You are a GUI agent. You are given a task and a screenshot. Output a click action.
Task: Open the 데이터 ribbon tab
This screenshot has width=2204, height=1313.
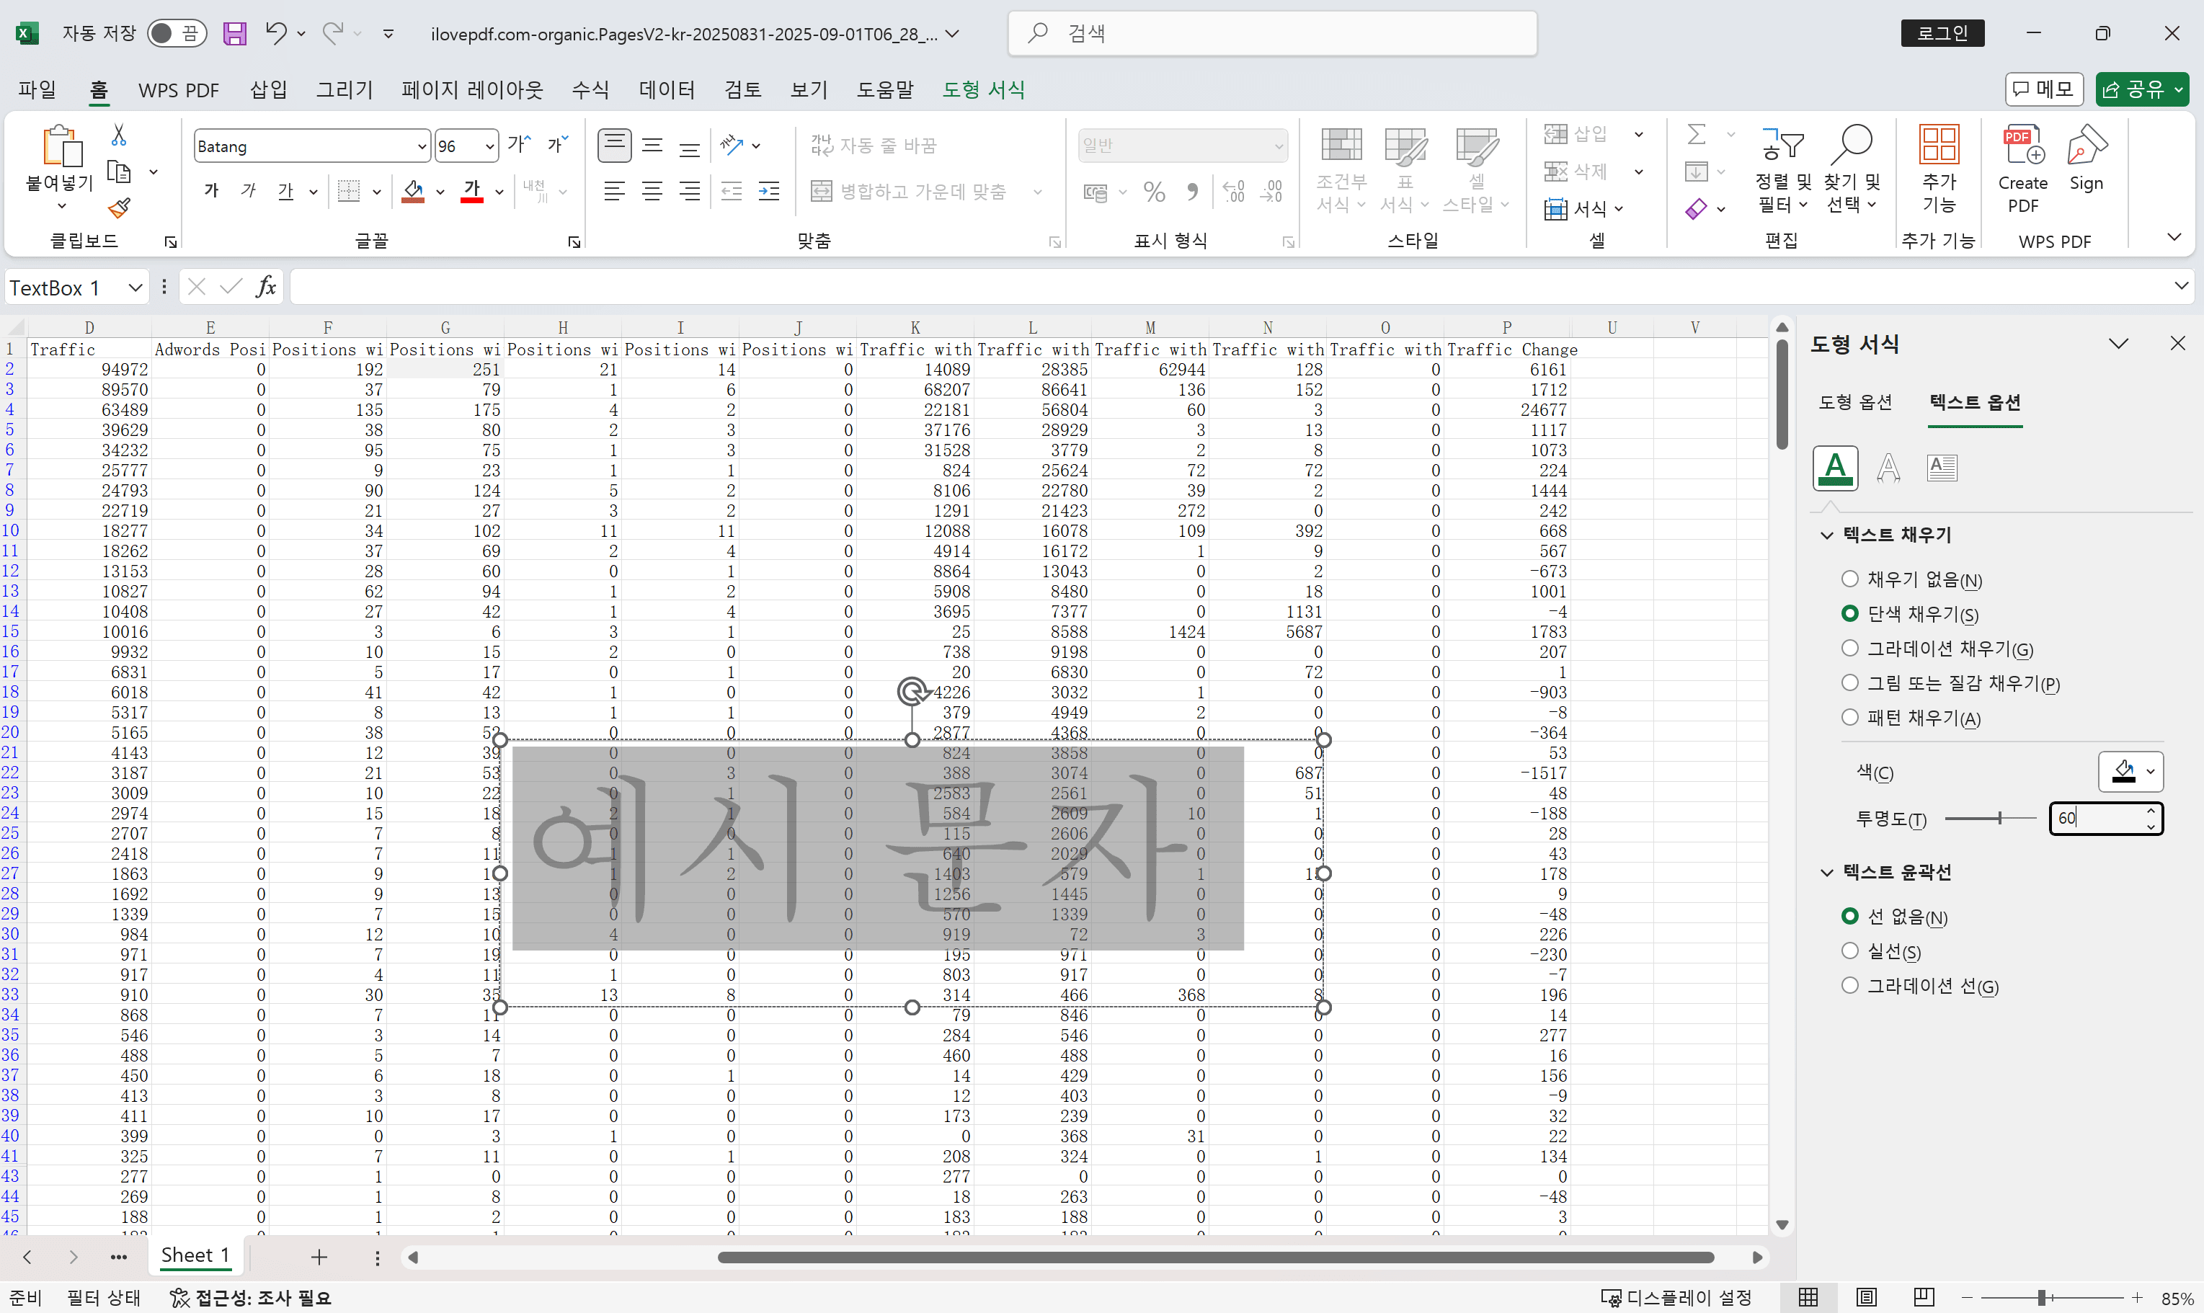click(666, 89)
